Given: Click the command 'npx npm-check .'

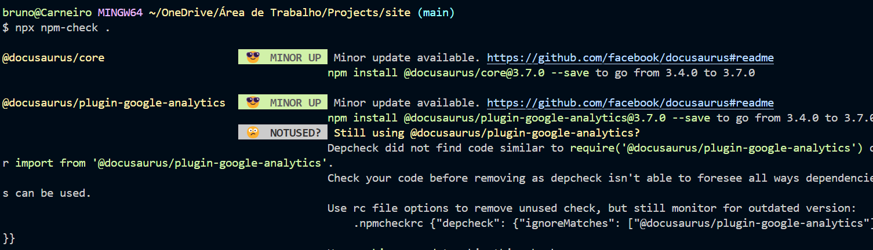Looking at the screenshot, I should pos(63,28).
